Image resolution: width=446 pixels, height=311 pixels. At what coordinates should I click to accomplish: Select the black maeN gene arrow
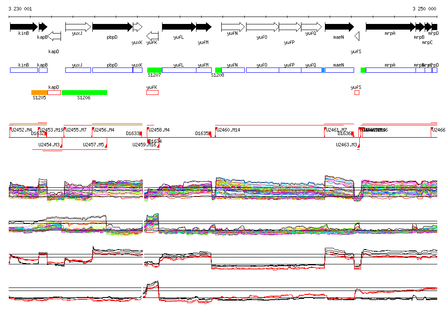pos(340,27)
